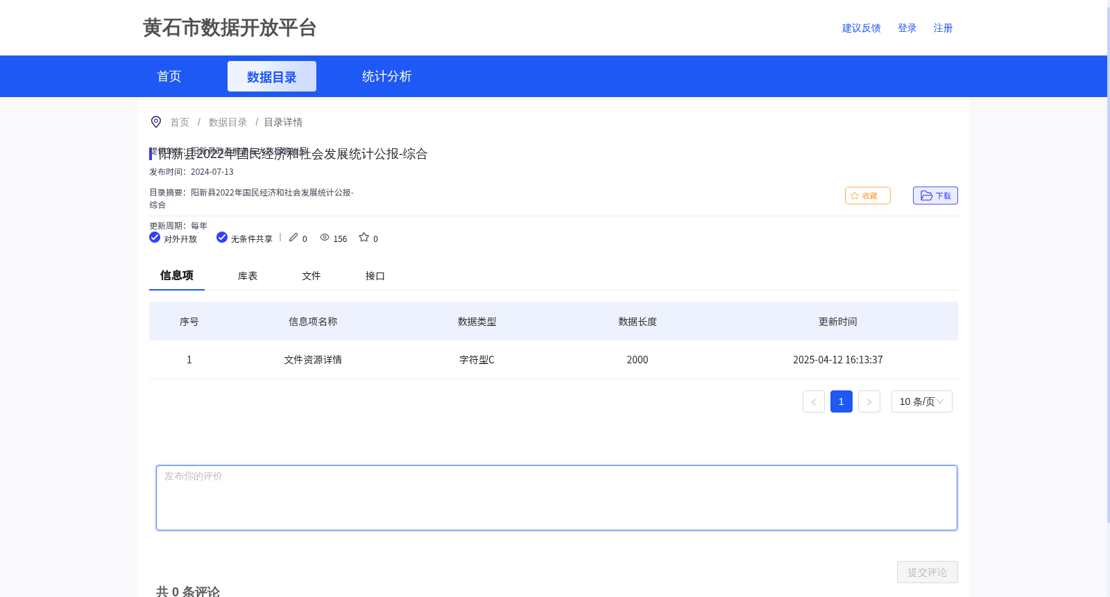Click the 序号 column header
The image size is (1110, 597).
click(x=189, y=322)
